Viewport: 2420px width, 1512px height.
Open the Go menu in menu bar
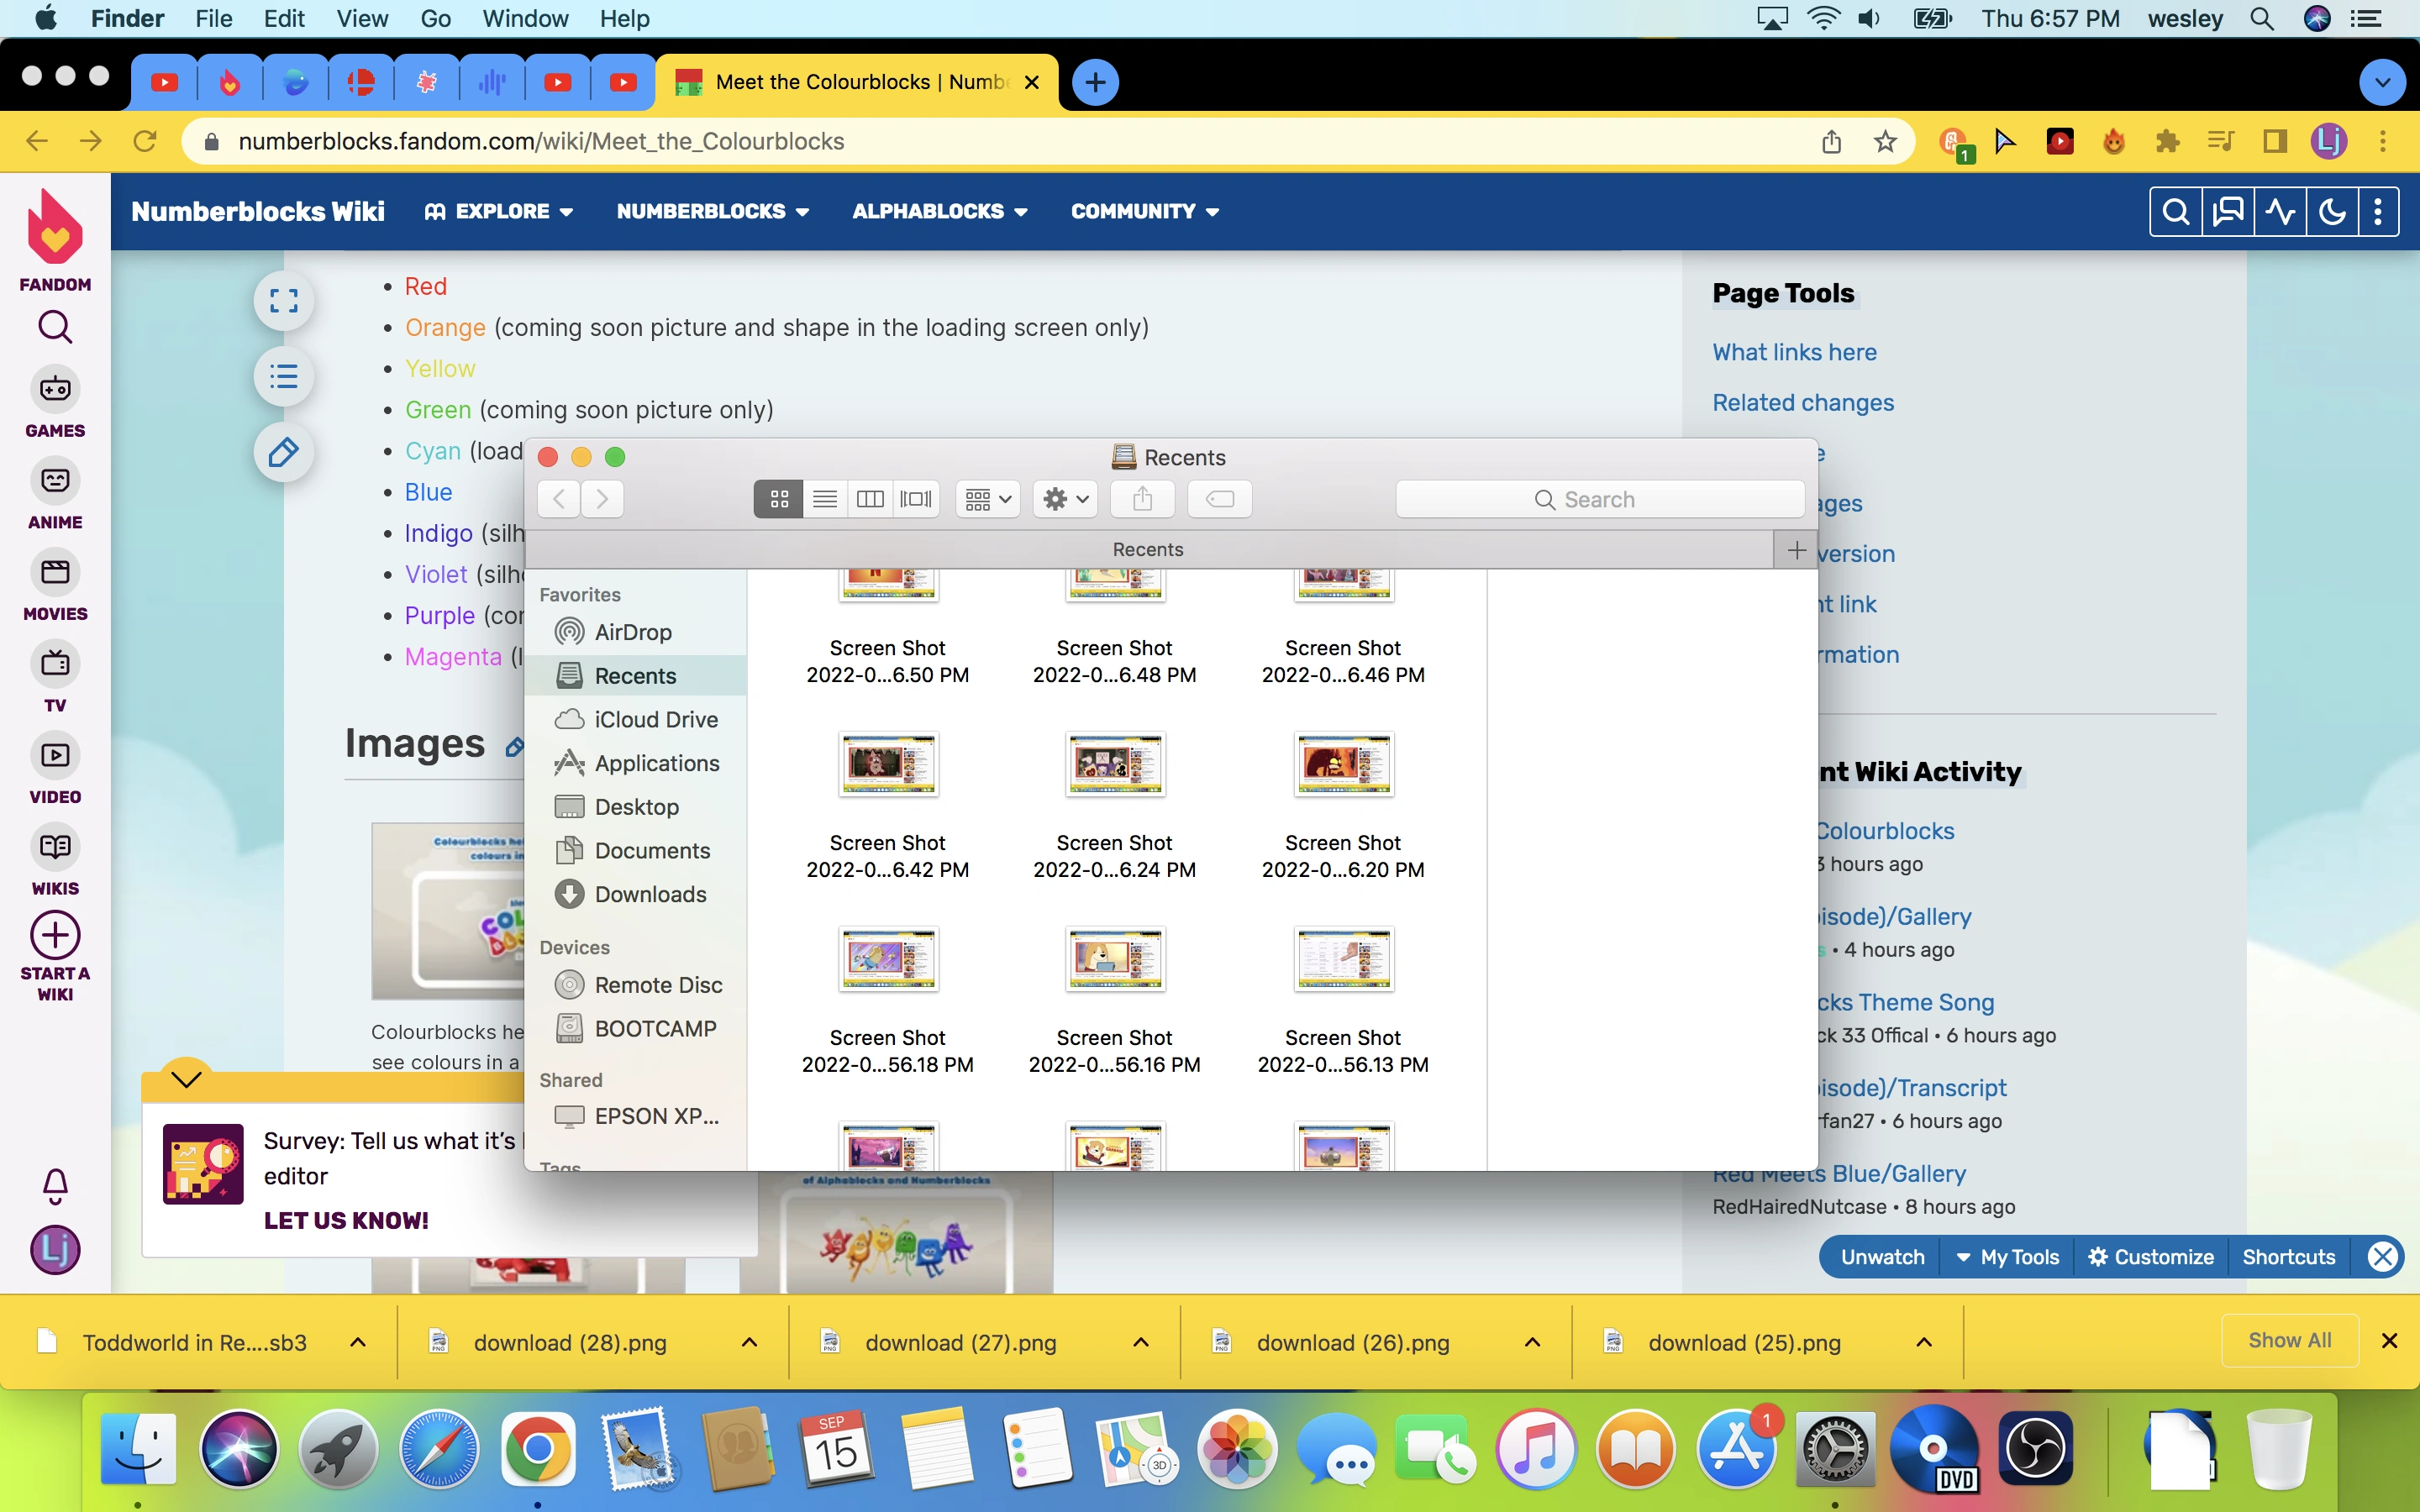click(x=435, y=19)
